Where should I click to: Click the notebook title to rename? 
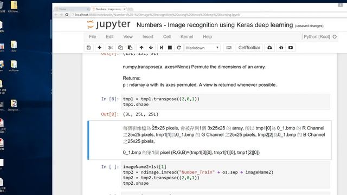(x=215, y=25)
